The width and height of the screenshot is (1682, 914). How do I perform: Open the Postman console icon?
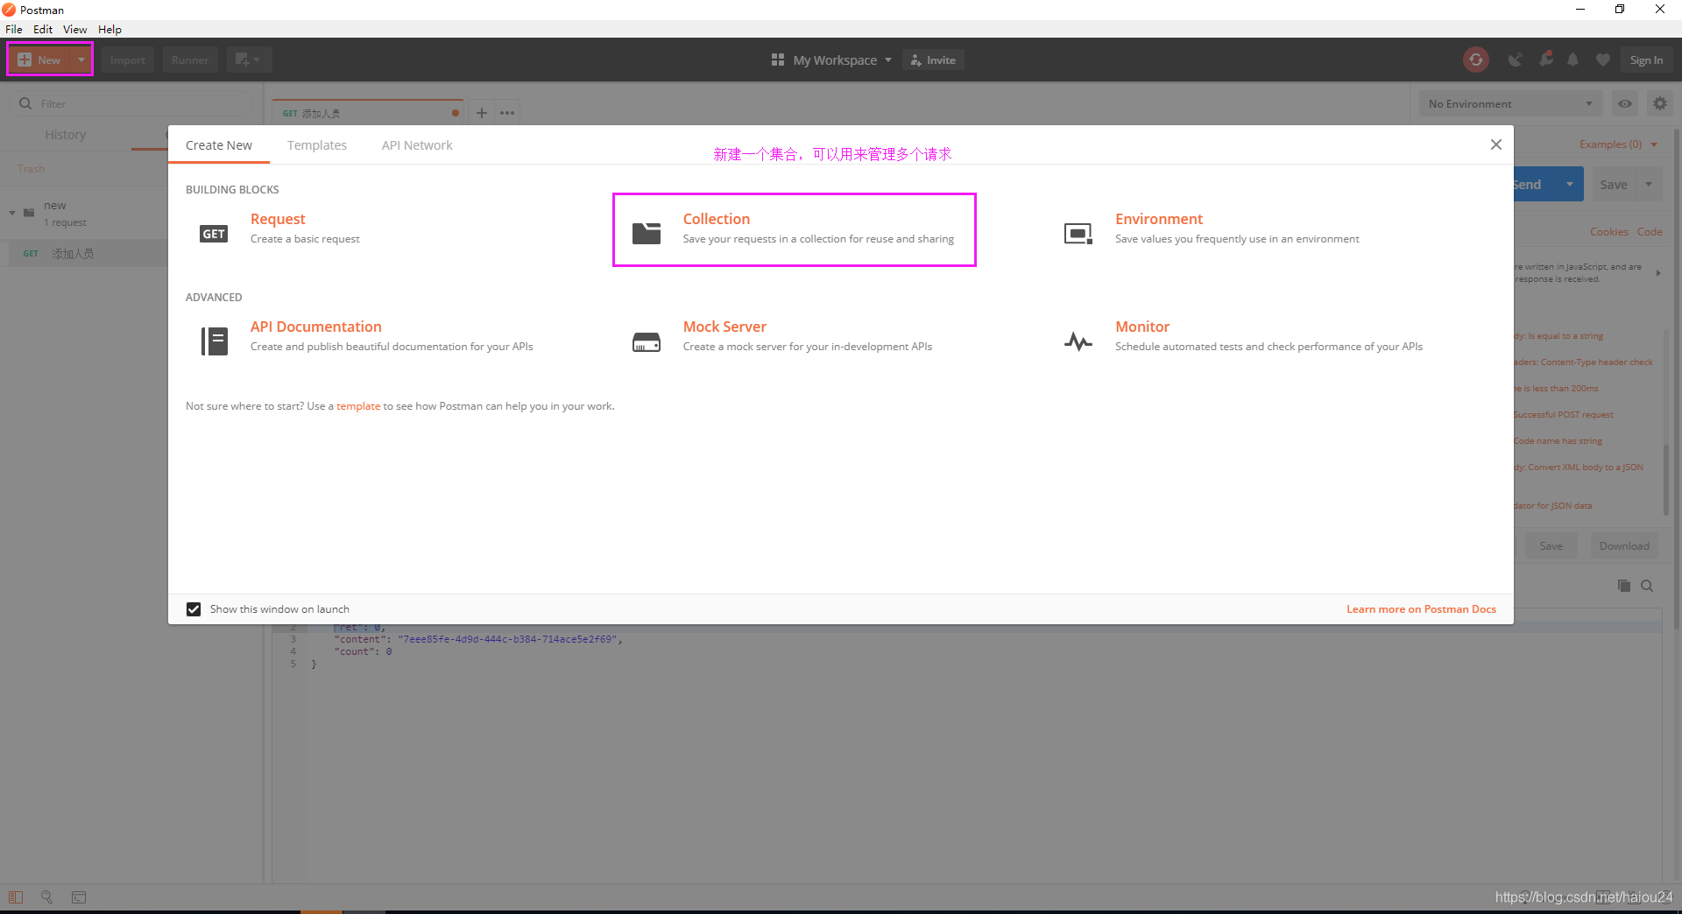pos(79,897)
